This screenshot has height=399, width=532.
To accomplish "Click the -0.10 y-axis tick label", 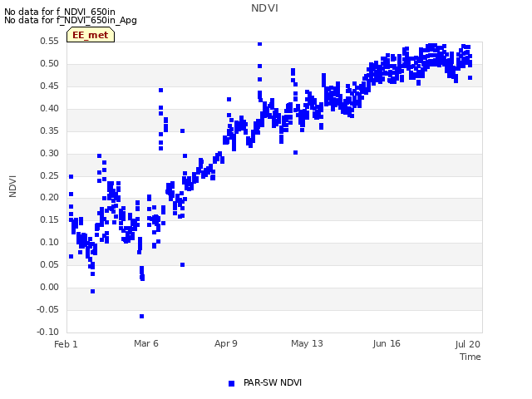I will tap(48, 332).
